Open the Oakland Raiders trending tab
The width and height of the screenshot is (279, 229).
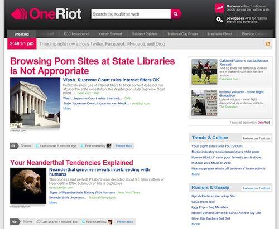click(145, 34)
